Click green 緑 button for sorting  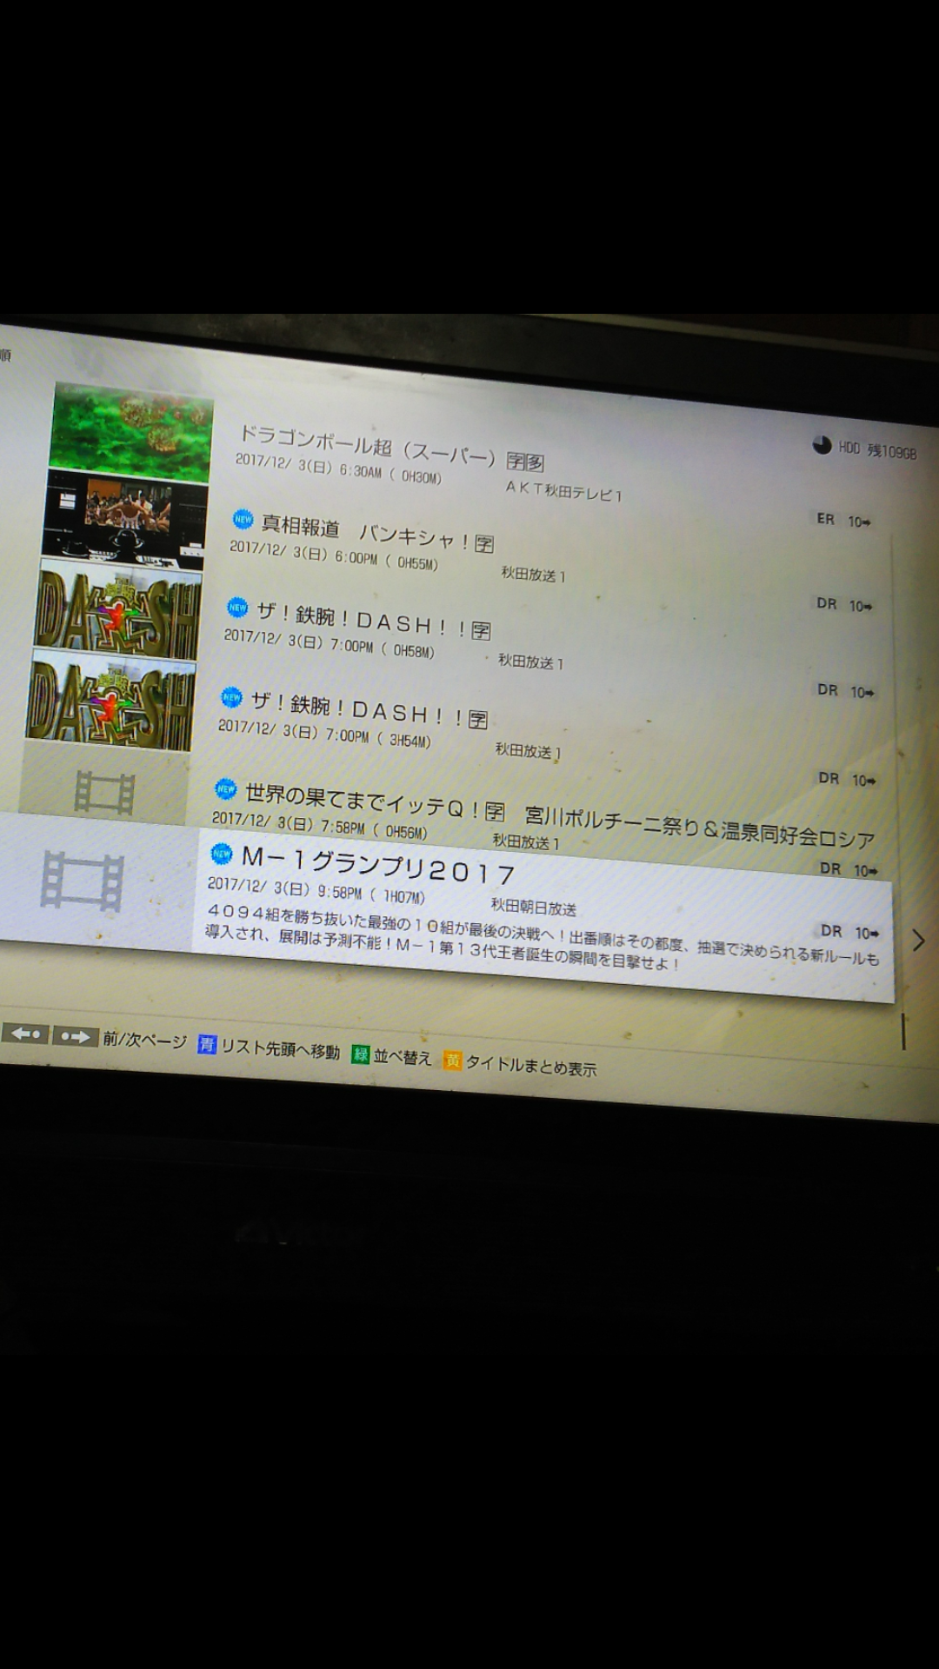coord(360,1054)
